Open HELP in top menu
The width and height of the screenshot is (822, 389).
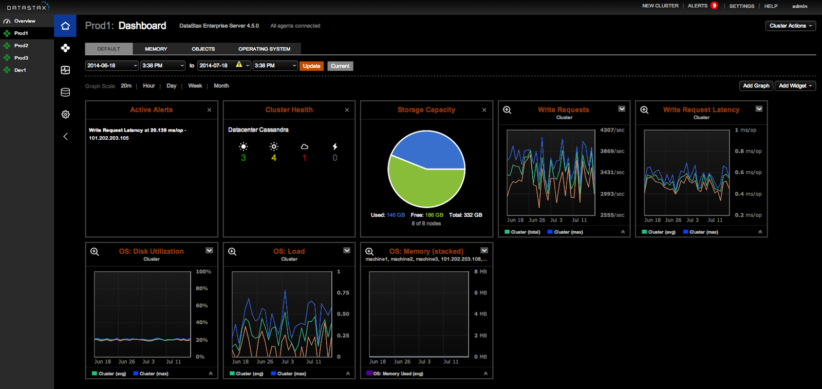(771, 6)
